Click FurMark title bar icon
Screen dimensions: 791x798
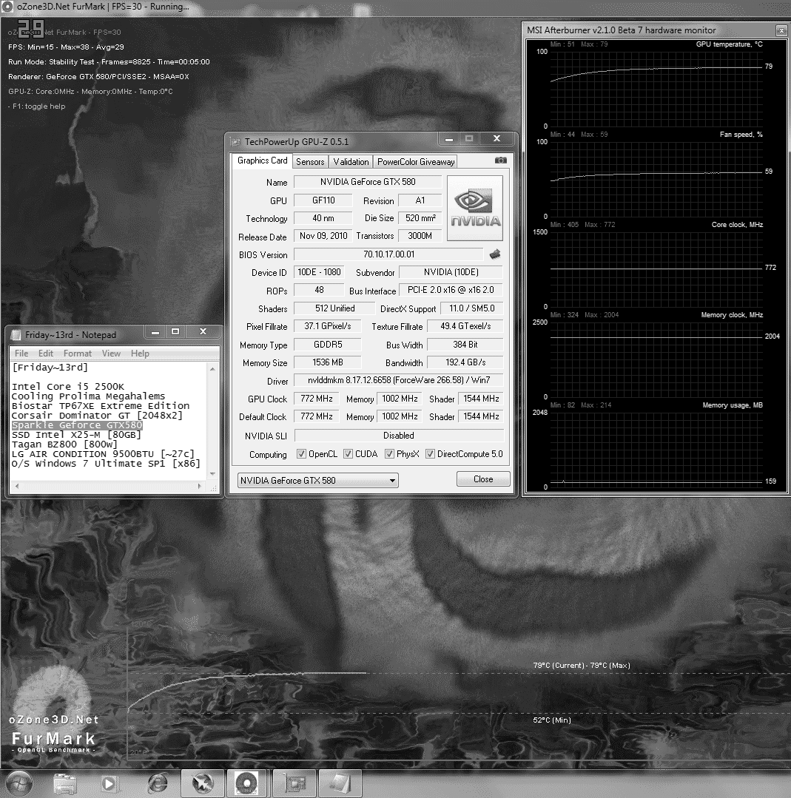pos(7,7)
